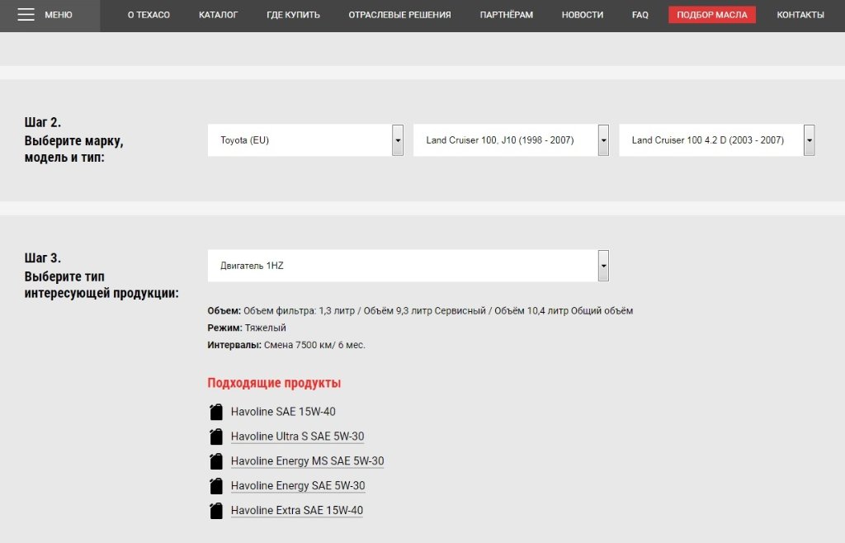The height and width of the screenshot is (543, 845).
Task: Open the hamburger menu icon
Action: [26, 15]
